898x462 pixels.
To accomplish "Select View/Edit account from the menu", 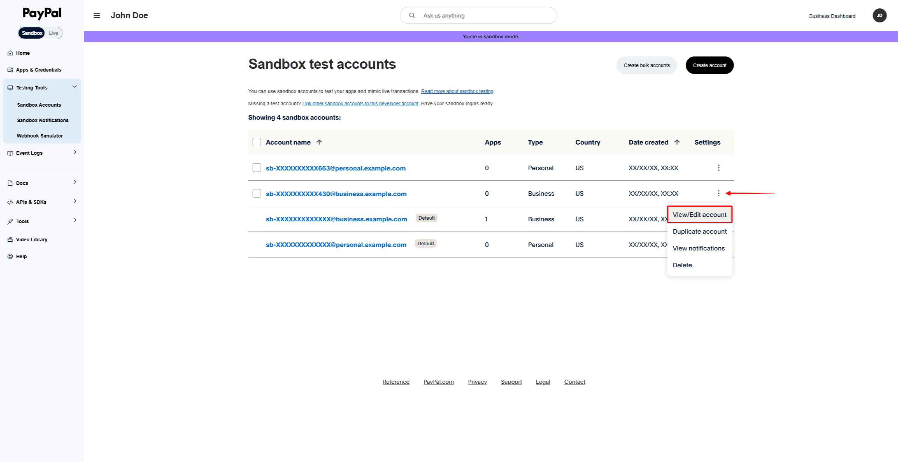I will [x=699, y=214].
